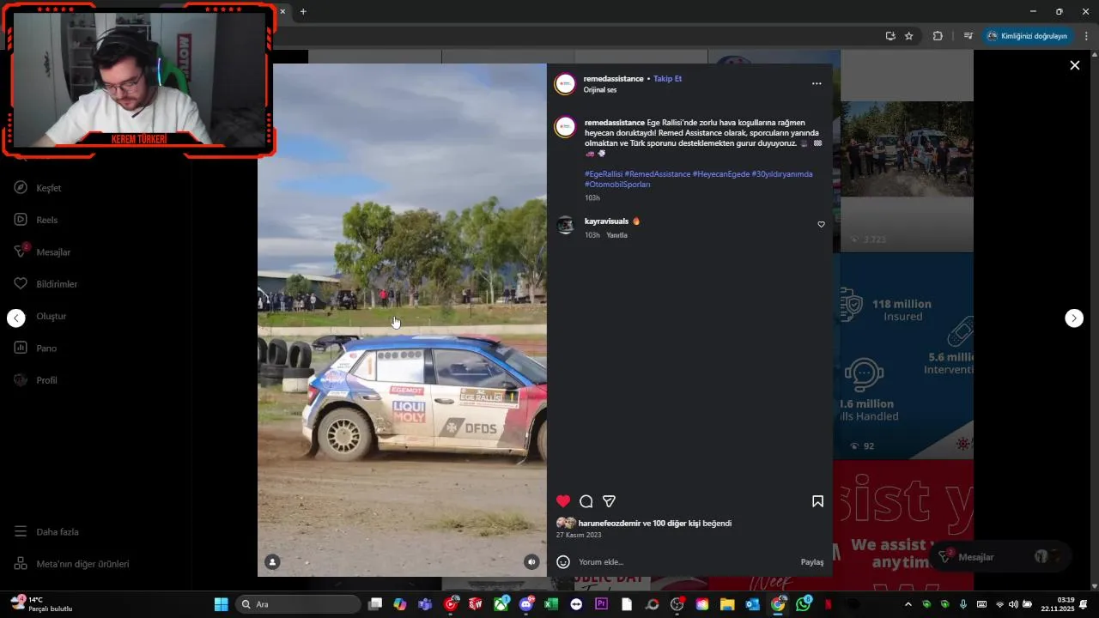The width and height of the screenshot is (1099, 618).
Task: Open the floating Mesajlar chat button
Action: click(1000, 557)
